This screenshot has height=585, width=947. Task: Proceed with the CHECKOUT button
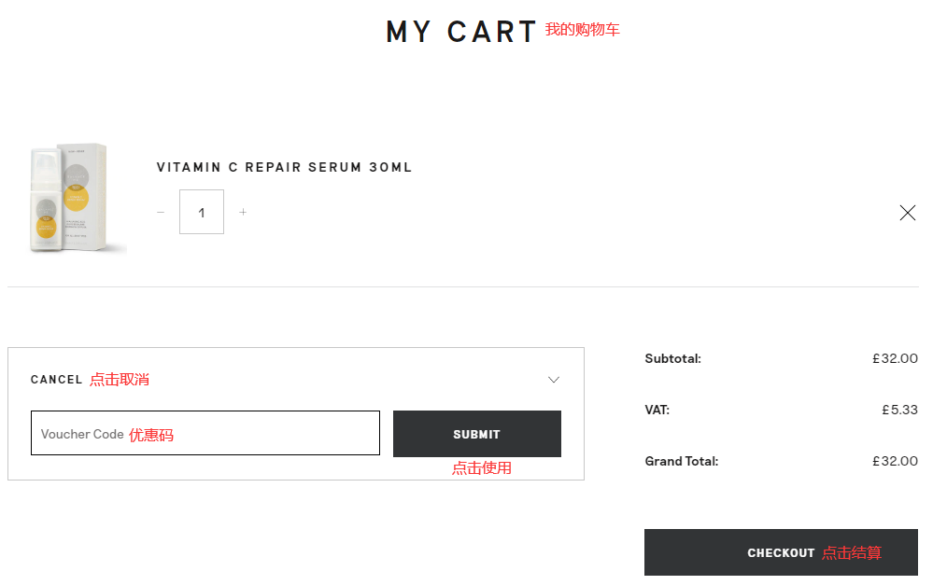point(781,552)
